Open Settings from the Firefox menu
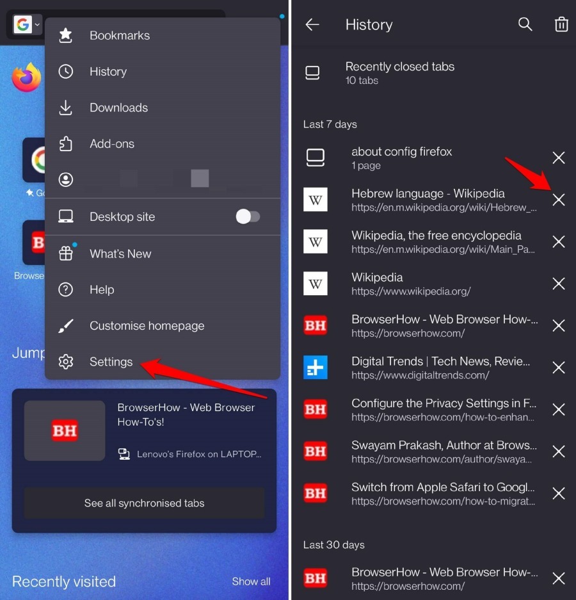Image resolution: width=576 pixels, height=600 pixels. pyautogui.click(x=111, y=361)
